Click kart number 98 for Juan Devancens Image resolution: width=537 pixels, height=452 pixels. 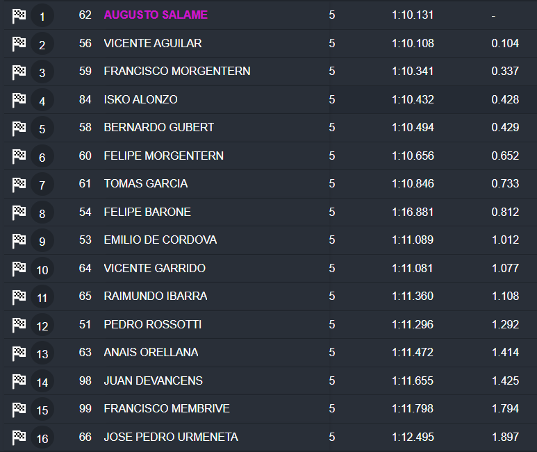pyautogui.click(x=85, y=380)
